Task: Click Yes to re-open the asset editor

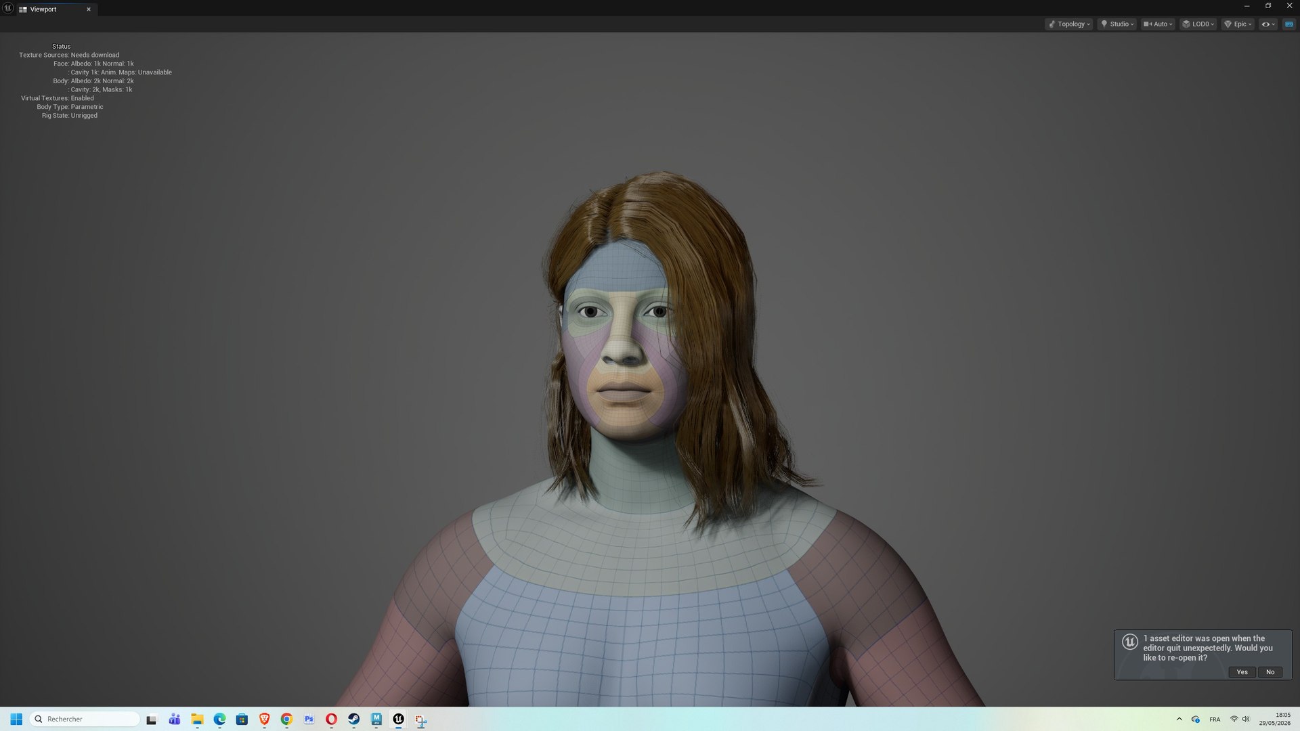Action: pos(1242,672)
